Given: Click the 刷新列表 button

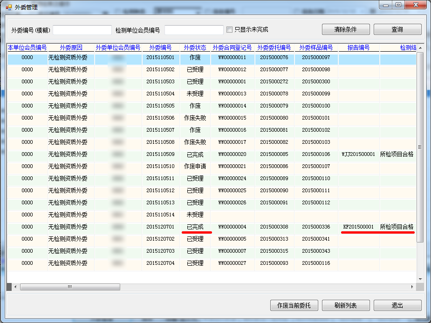Looking at the screenshot, I should coord(345,305).
